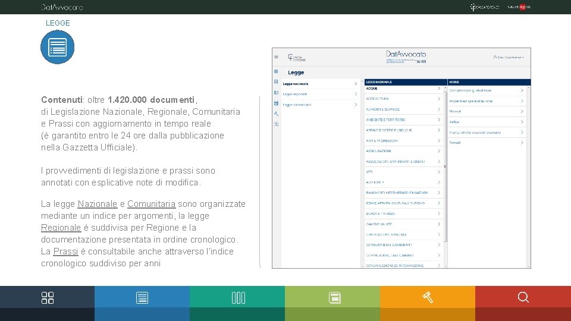Viewport: 571px width, 321px height.
Task: Expand the ASSICURAZIONI chevron
Action: pyautogui.click(x=439, y=151)
